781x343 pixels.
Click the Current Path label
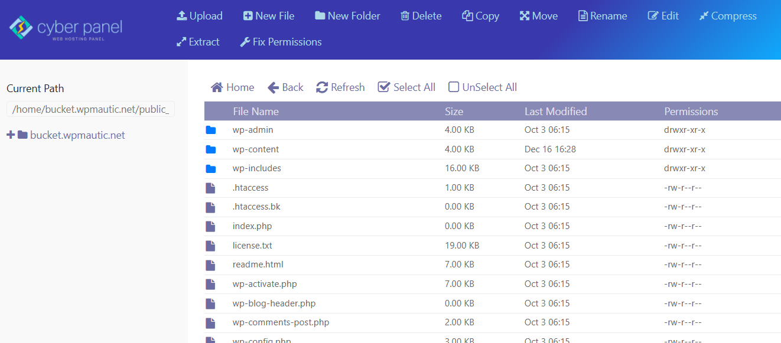(35, 89)
